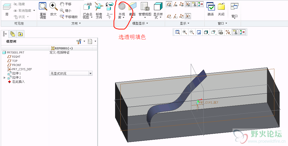The image size is (288, 146).
Task: Click the 显示样式 display style cube icon
Action: point(158,6)
